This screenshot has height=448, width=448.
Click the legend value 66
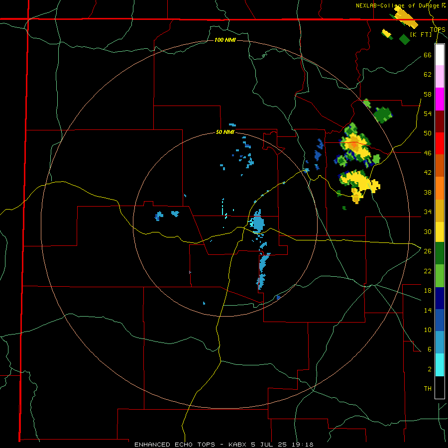tap(428, 55)
